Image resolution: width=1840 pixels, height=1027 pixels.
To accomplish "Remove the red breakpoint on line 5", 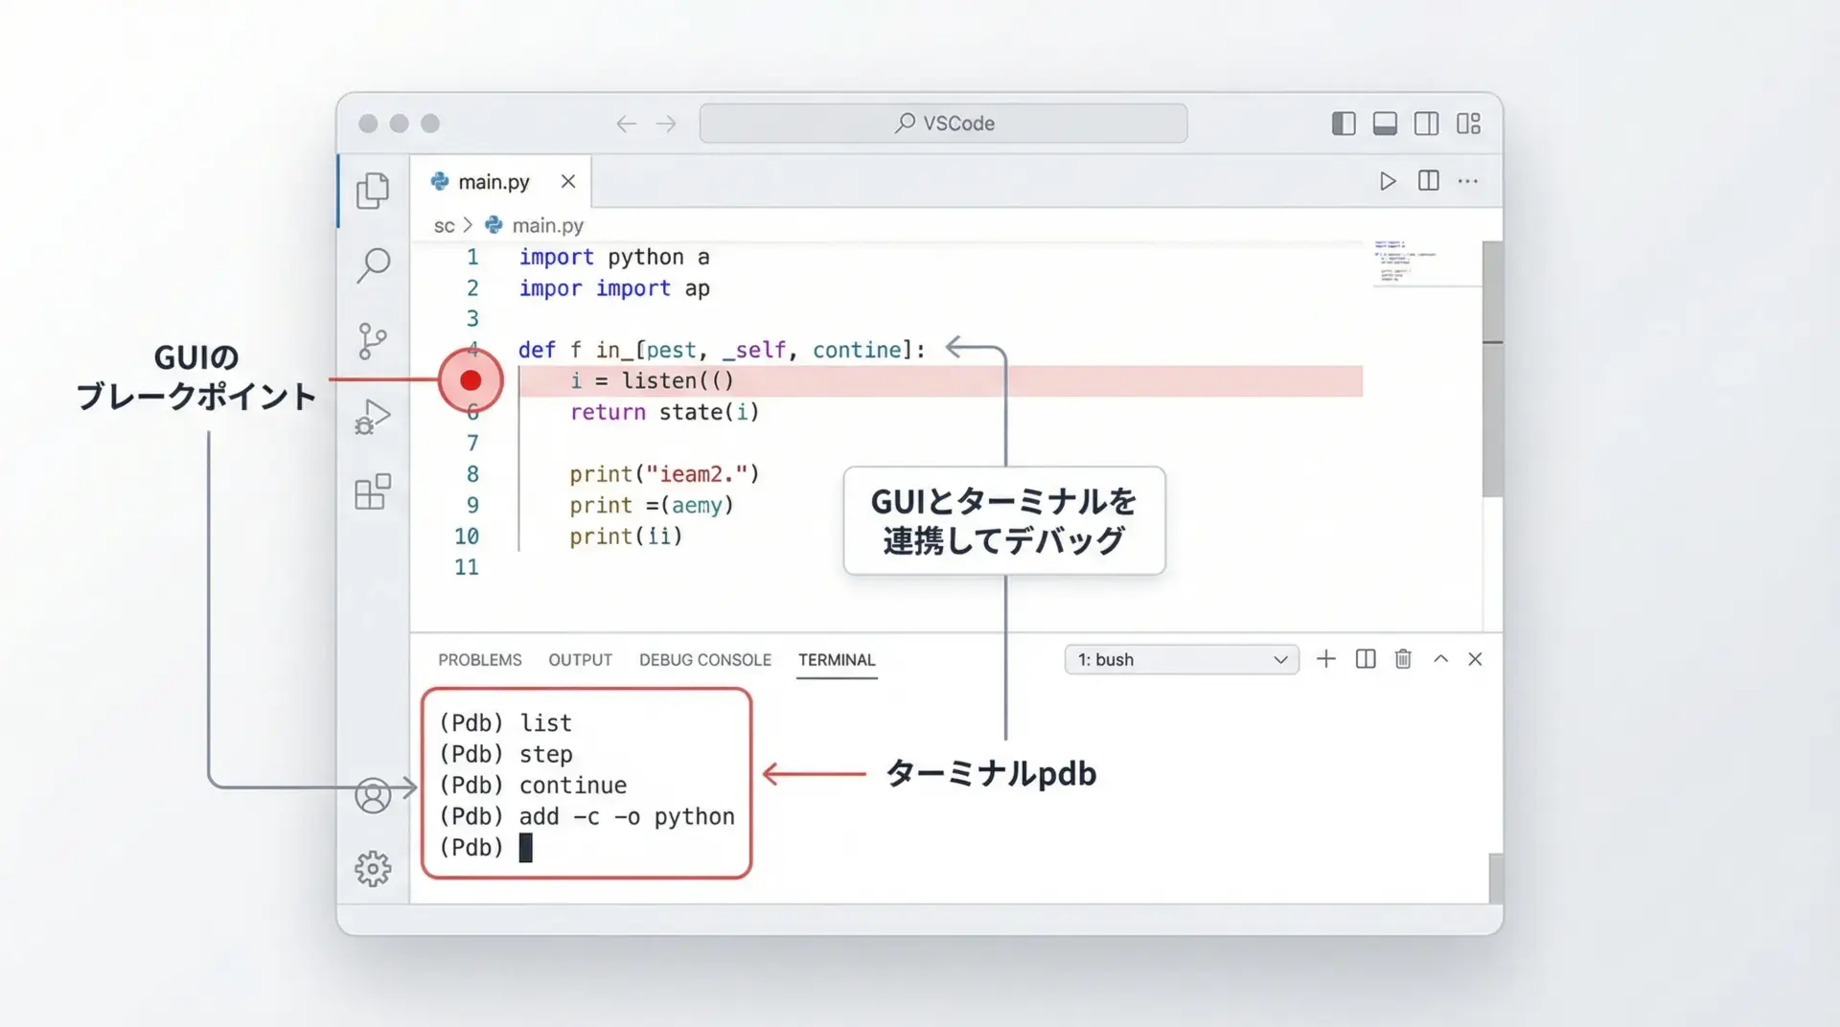I will (x=471, y=380).
